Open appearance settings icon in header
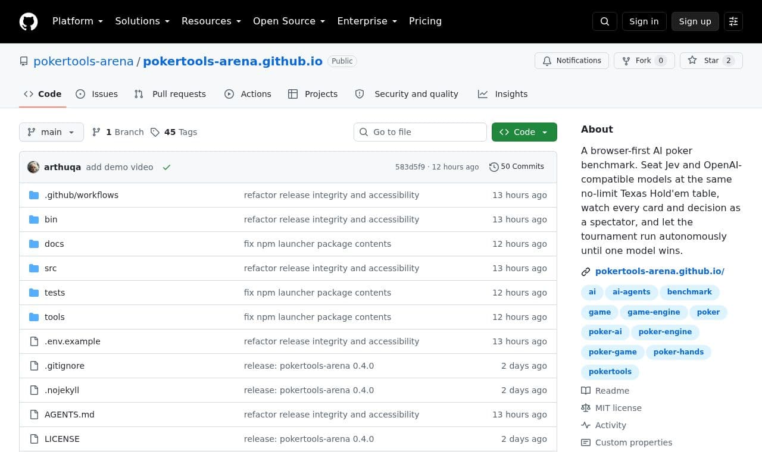 coord(733,21)
